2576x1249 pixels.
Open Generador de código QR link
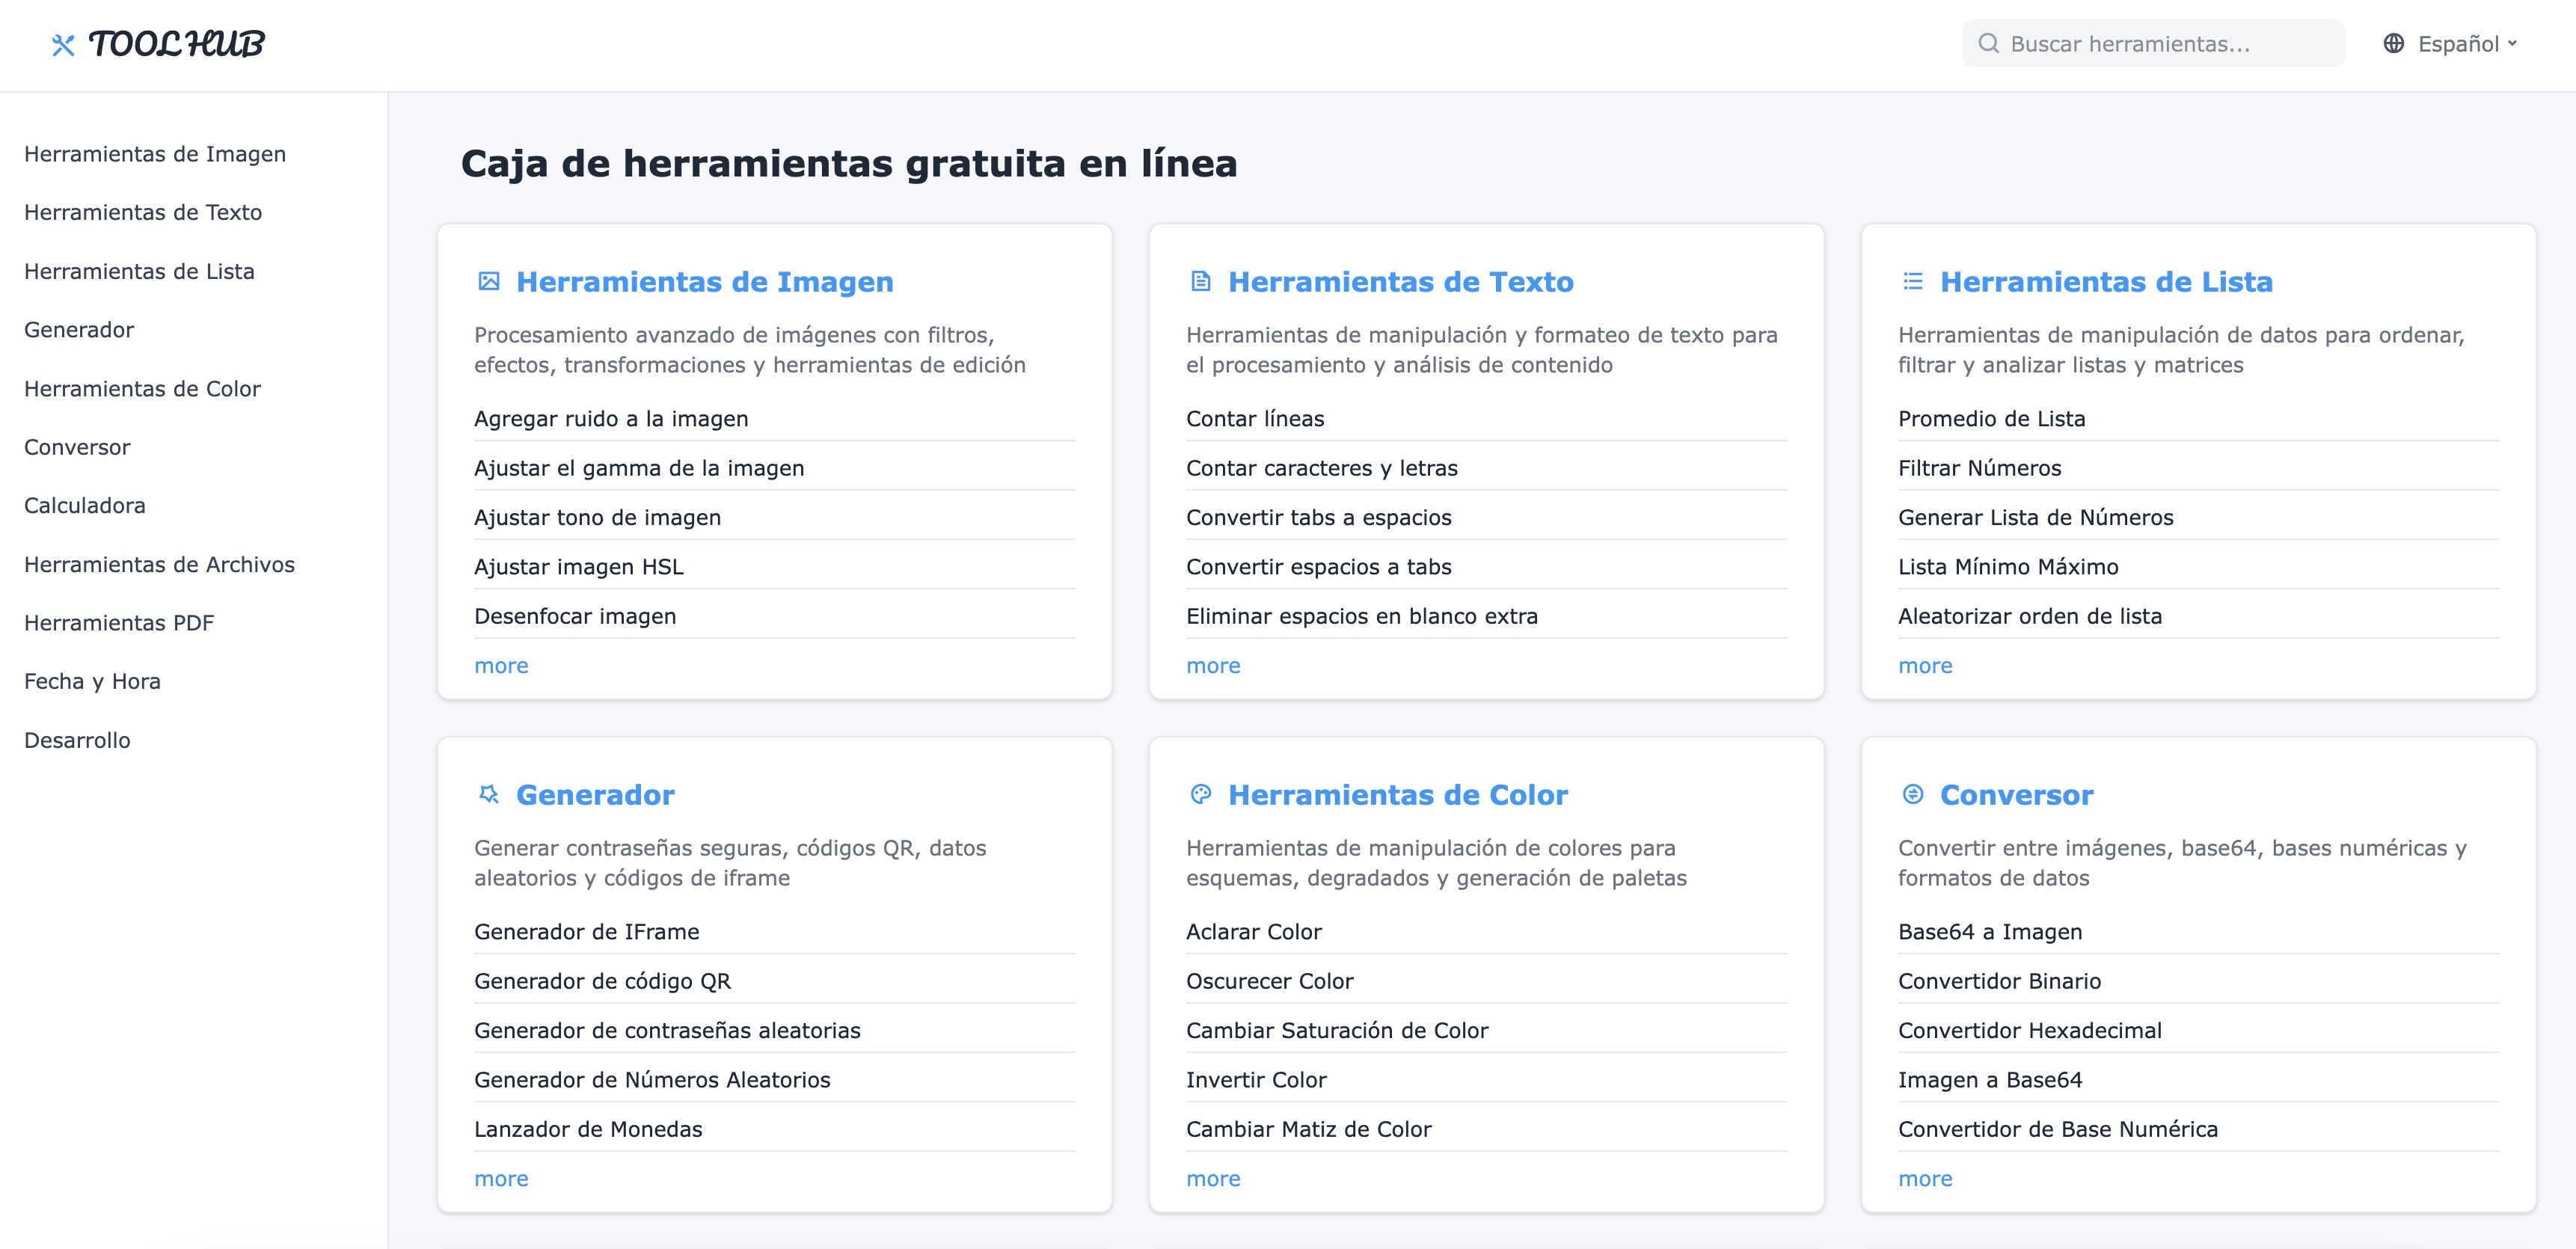click(602, 981)
